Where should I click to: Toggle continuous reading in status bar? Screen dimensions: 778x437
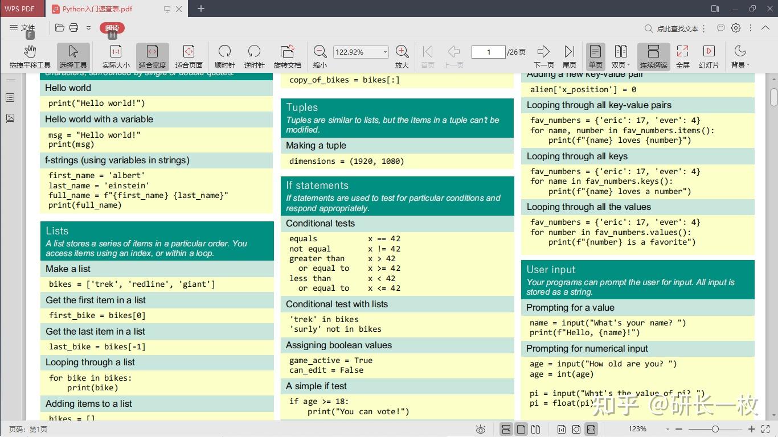coord(506,429)
